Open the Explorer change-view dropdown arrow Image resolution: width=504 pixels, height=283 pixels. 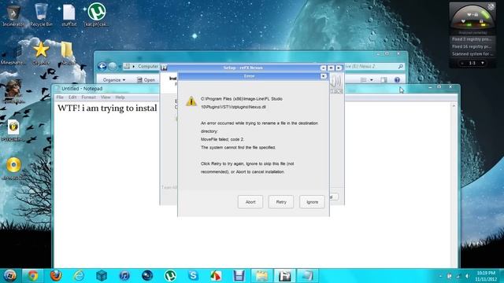(x=372, y=80)
